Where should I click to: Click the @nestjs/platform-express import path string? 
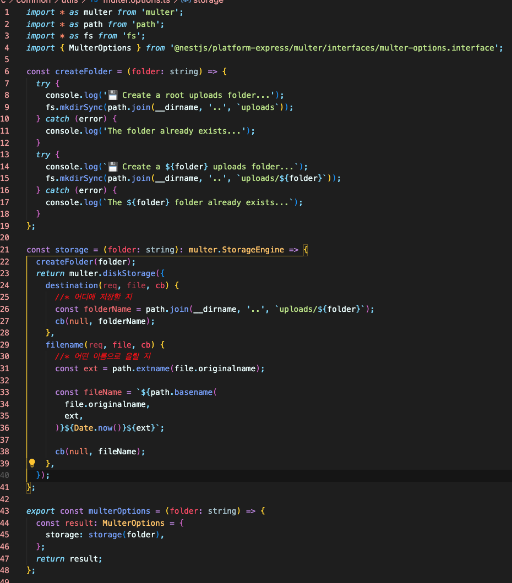pos(334,48)
